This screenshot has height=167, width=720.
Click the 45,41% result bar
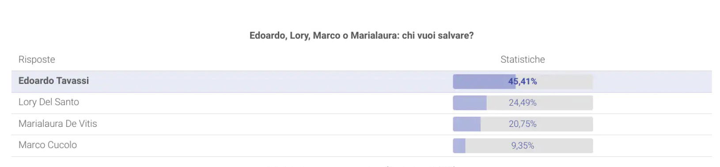pyautogui.click(x=523, y=82)
